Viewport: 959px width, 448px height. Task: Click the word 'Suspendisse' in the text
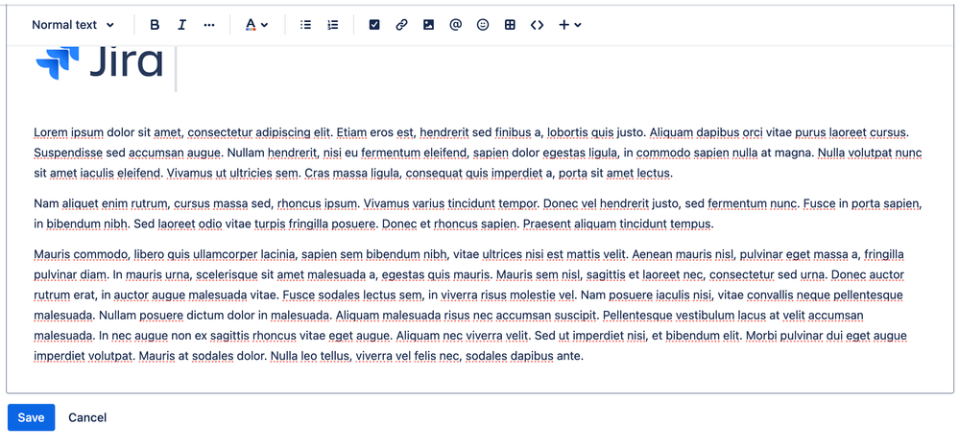(68, 153)
